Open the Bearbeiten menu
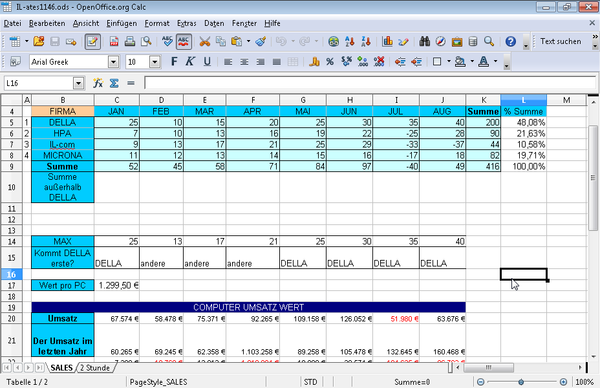Screen dimensions: 600x388 47,23
